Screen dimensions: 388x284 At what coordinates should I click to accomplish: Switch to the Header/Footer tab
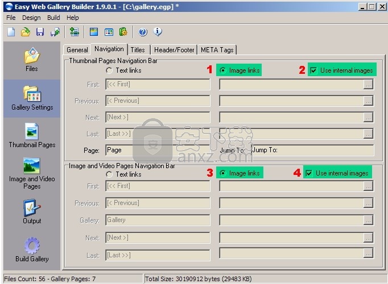pos(174,50)
